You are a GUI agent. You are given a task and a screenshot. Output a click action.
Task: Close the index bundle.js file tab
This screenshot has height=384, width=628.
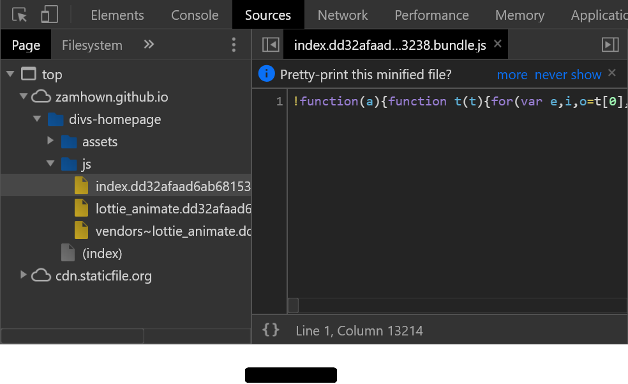click(498, 44)
